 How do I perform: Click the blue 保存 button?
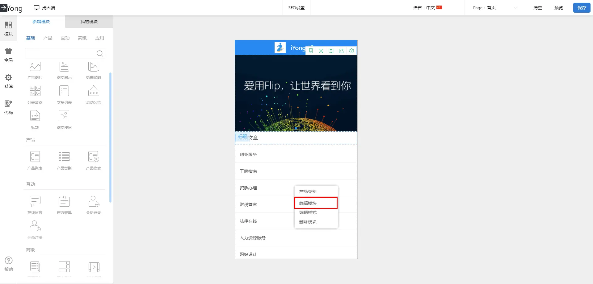pyautogui.click(x=582, y=8)
